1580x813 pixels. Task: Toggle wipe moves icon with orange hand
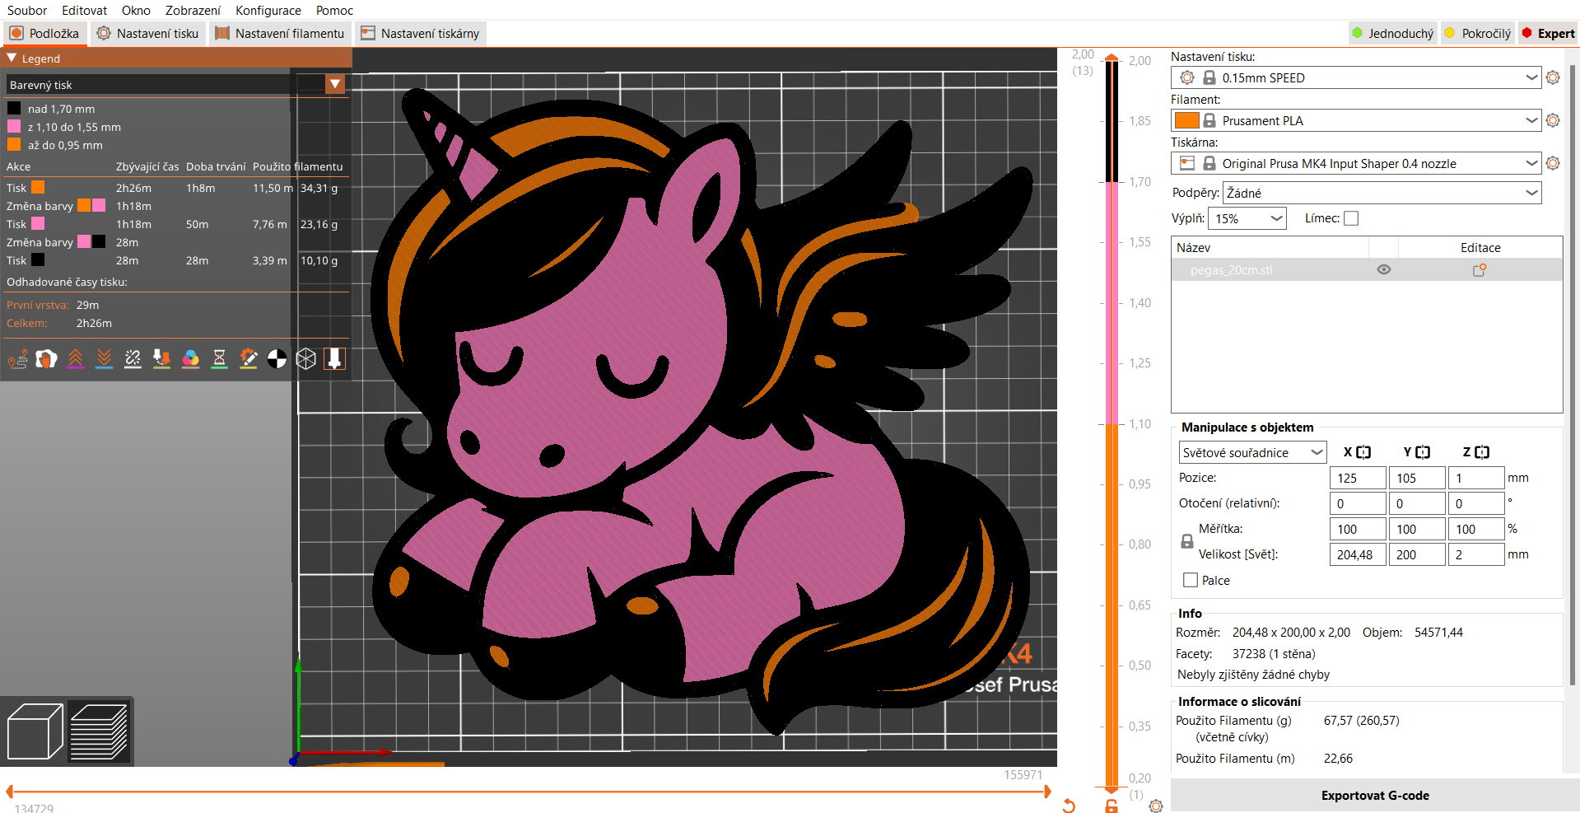pos(46,359)
